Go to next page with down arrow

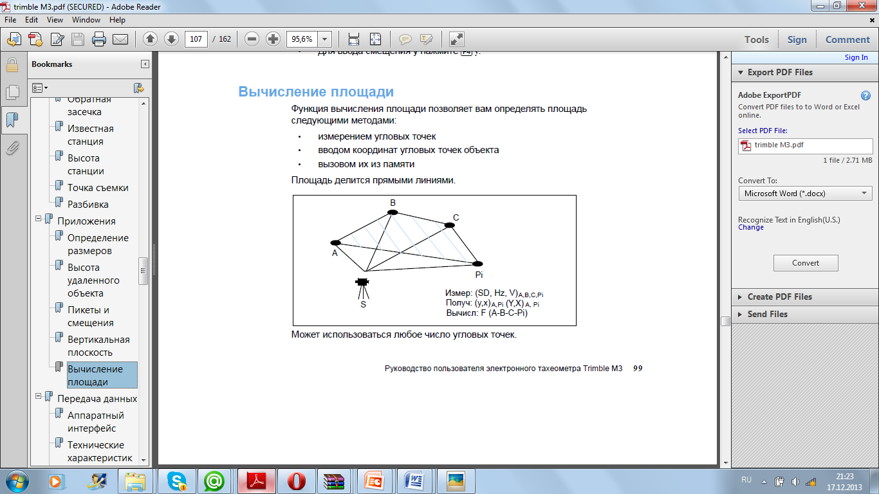171,39
